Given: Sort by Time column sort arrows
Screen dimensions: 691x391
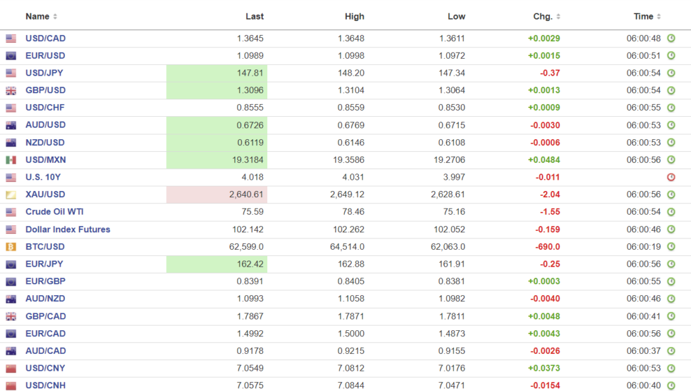Looking at the screenshot, I should coord(659,17).
